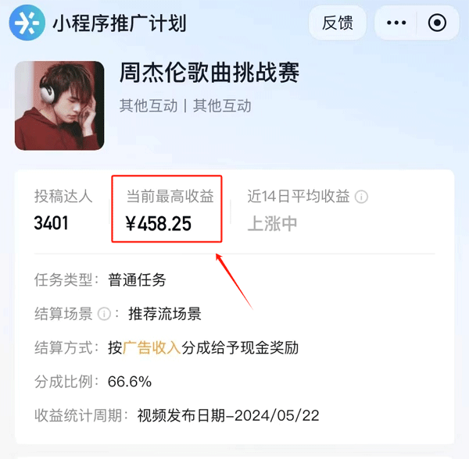Tap the 任务类型 普通任务 row
The height and width of the screenshot is (459, 469).
[100, 280]
